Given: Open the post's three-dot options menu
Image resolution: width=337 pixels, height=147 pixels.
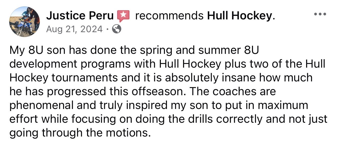Looking at the screenshot, I should pos(320,14).
